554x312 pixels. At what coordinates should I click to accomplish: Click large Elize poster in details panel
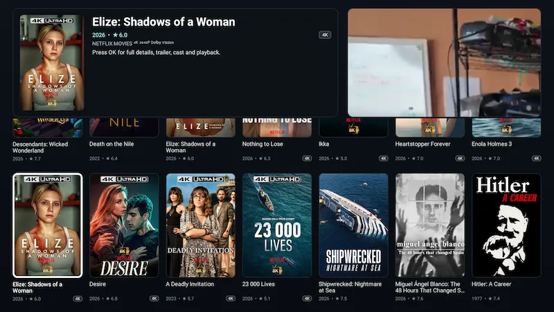52,62
